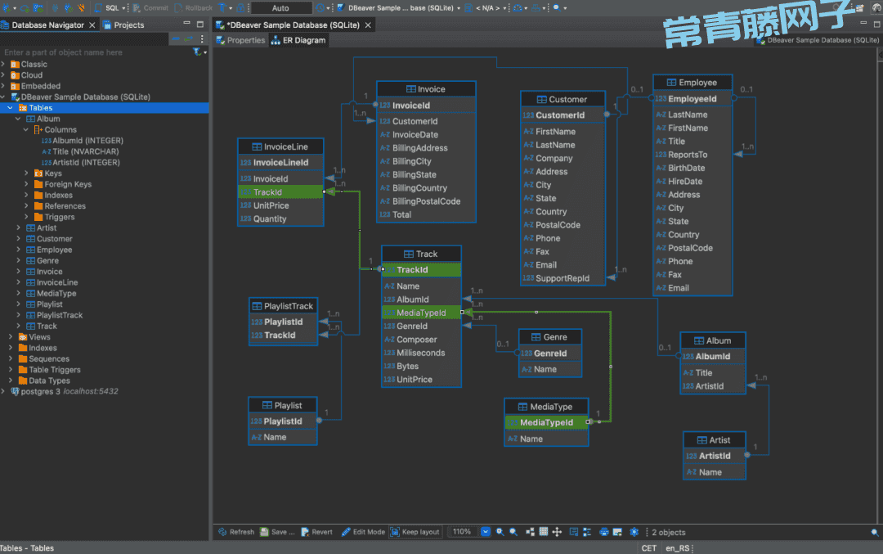Close the DBeaver Sample Database editor tab
The height and width of the screenshot is (554, 883).
(368, 25)
